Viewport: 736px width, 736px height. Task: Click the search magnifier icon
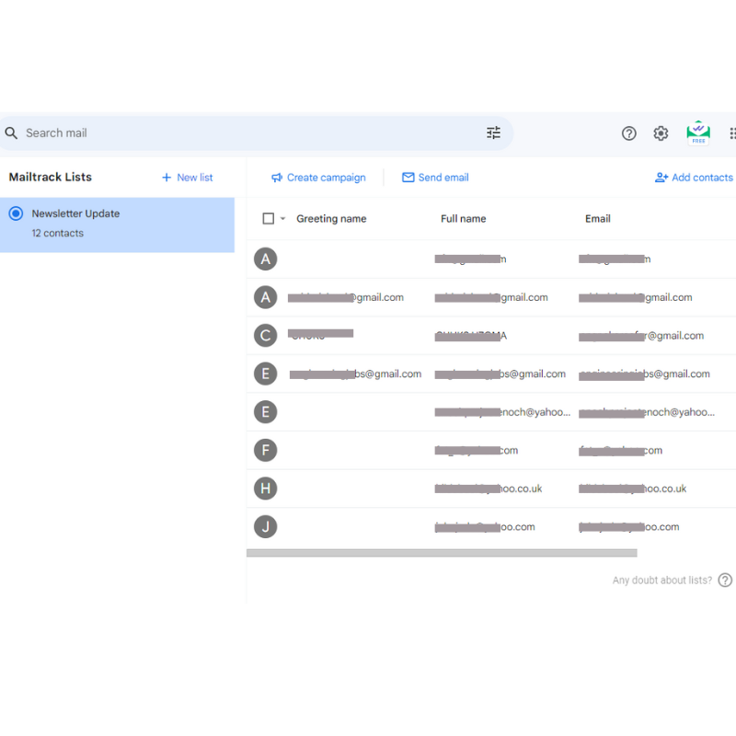click(x=11, y=133)
